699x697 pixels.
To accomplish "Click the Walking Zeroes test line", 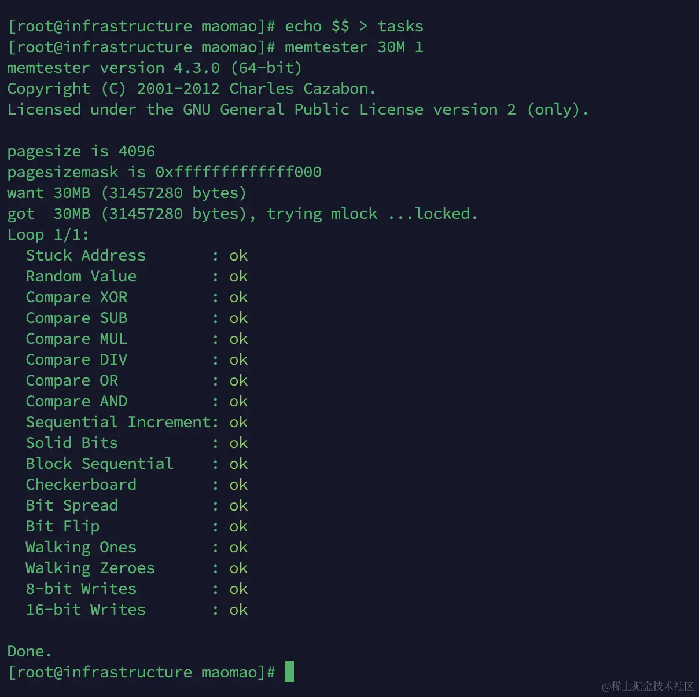I will coord(137,568).
